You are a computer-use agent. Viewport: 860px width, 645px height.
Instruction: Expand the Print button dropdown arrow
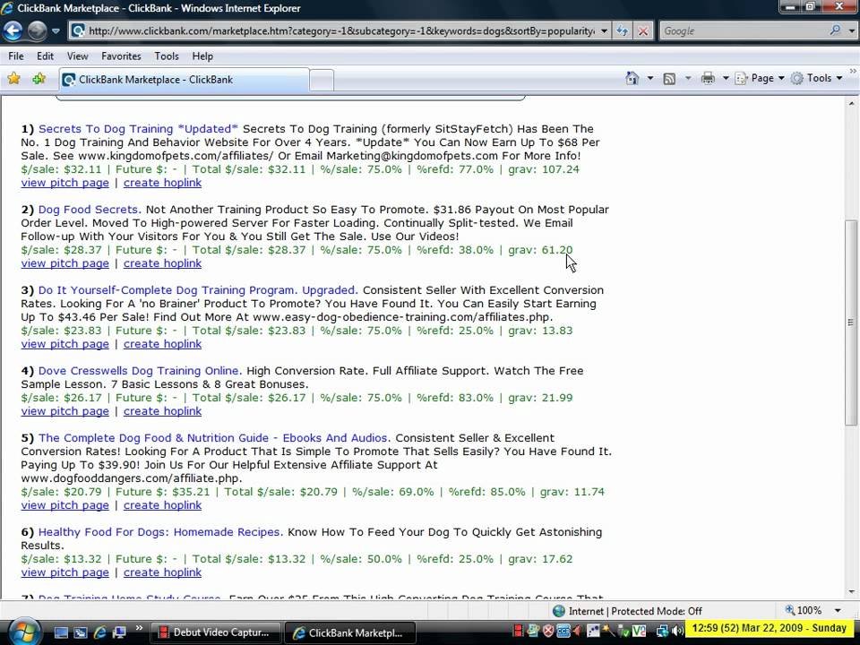coord(725,79)
